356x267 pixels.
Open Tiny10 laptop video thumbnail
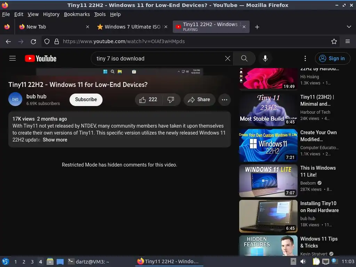[x=268, y=216]
